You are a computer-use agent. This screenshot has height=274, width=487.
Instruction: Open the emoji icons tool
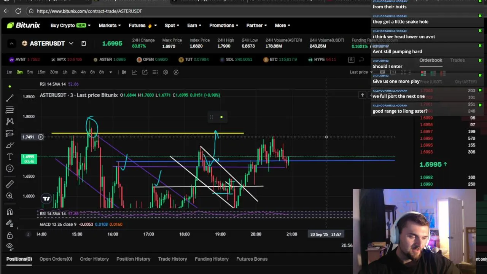10,168
